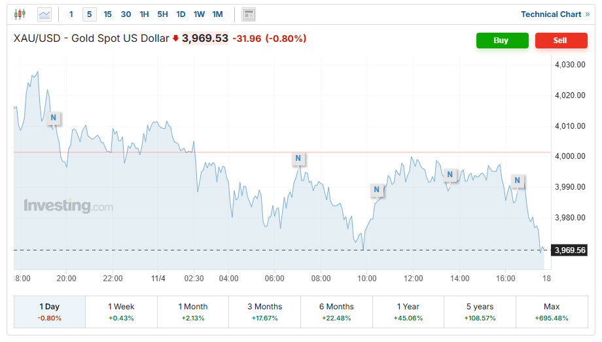Click the N news marker near 07:00
The width and height of the screenshot is (602, 342).
298,158
